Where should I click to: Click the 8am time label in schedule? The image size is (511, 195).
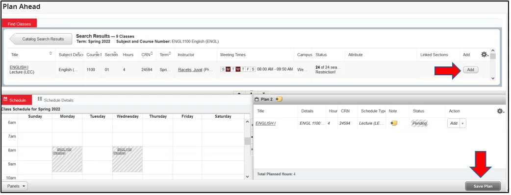click(x=12, y=150)
